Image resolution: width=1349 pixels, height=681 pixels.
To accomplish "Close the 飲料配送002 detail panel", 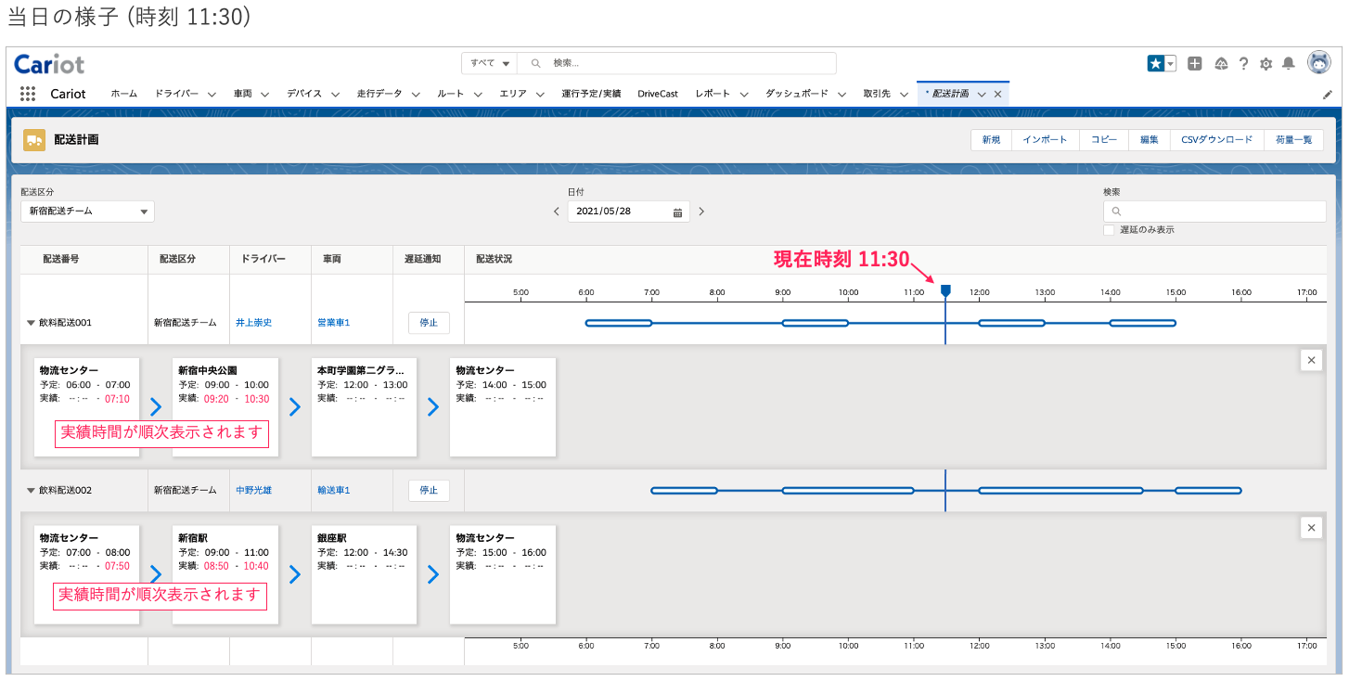I will (1311, 527).
